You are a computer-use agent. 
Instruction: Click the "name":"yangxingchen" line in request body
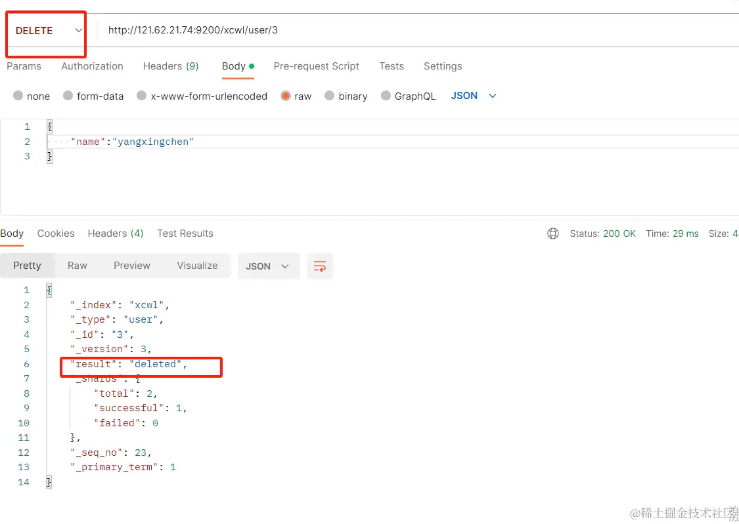[x=133, y=142]
